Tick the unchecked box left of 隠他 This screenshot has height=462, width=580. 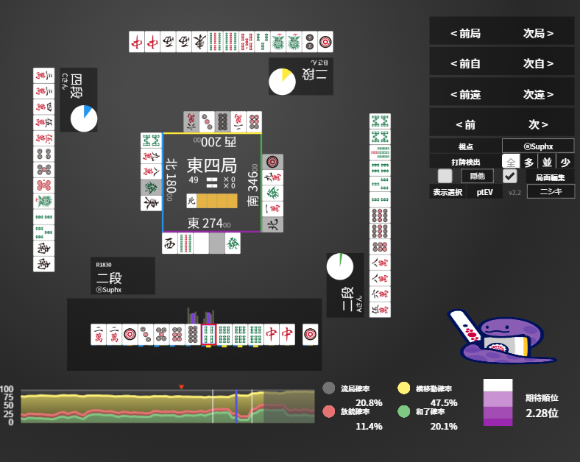point(445,177)
